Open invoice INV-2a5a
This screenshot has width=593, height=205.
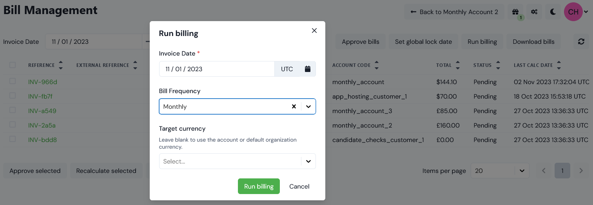42,126
